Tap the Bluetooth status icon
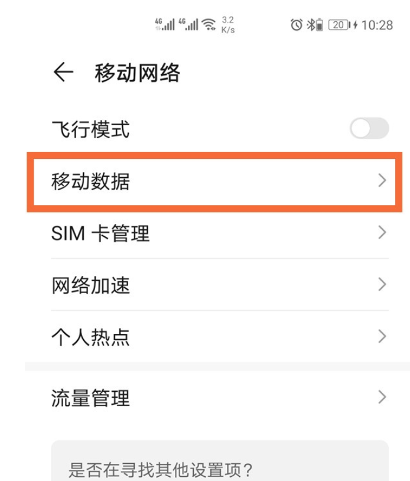Viewport: 410px width, 481px height. pos(310,25)
